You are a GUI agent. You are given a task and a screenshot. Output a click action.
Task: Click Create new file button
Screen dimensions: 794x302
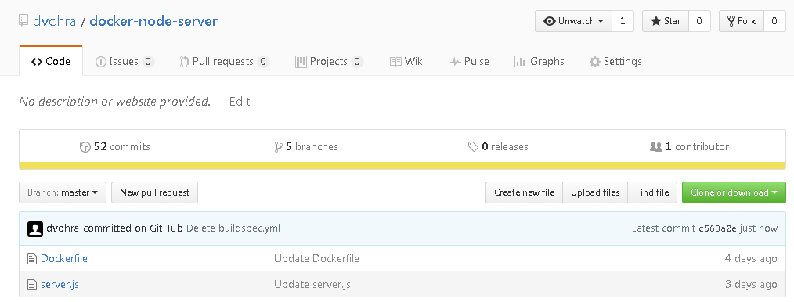[x=524, y=192]
